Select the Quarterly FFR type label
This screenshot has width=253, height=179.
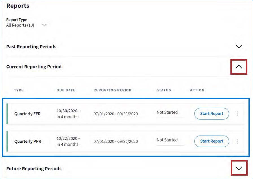(x=27, y=114)
